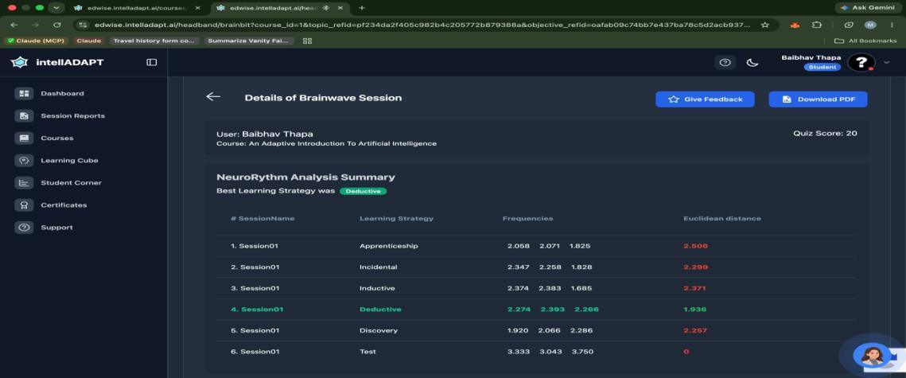The height and width of the screenshot is (378, 906).
Task: Open Student Corner section
Action: click(71, 183)
